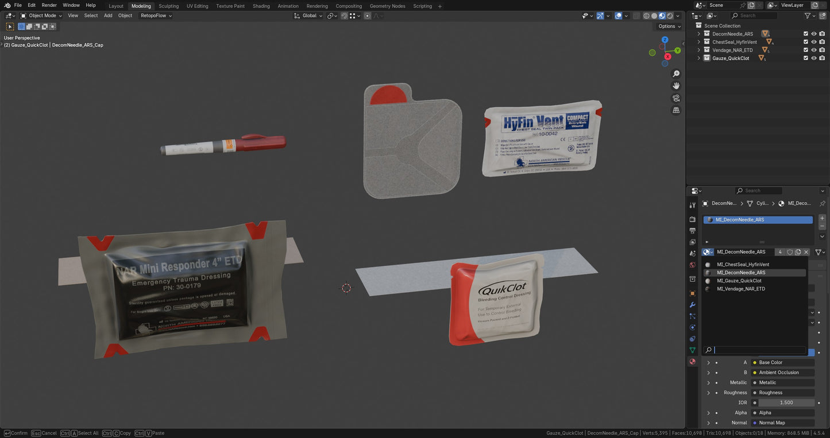830x438 pixels.
Task: Toggle the eye visibility of Vendage_NAR_ETD
Action: coord(814,50)
